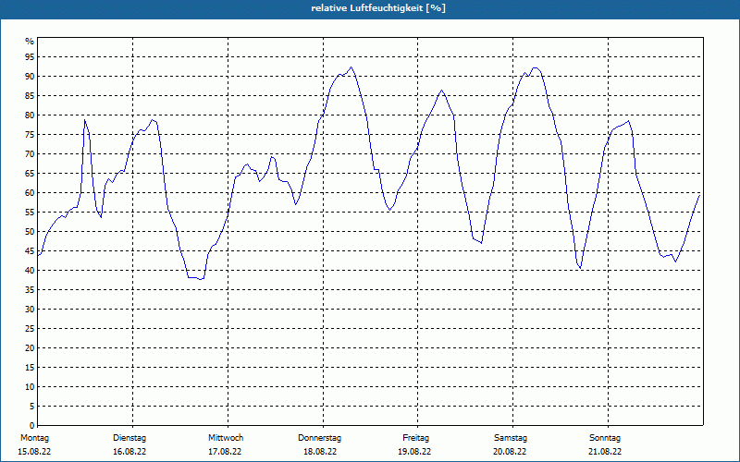Click the '40' y-axis value
The width and height of the screenshot is (740, 462).
click(x=30, y=271)
